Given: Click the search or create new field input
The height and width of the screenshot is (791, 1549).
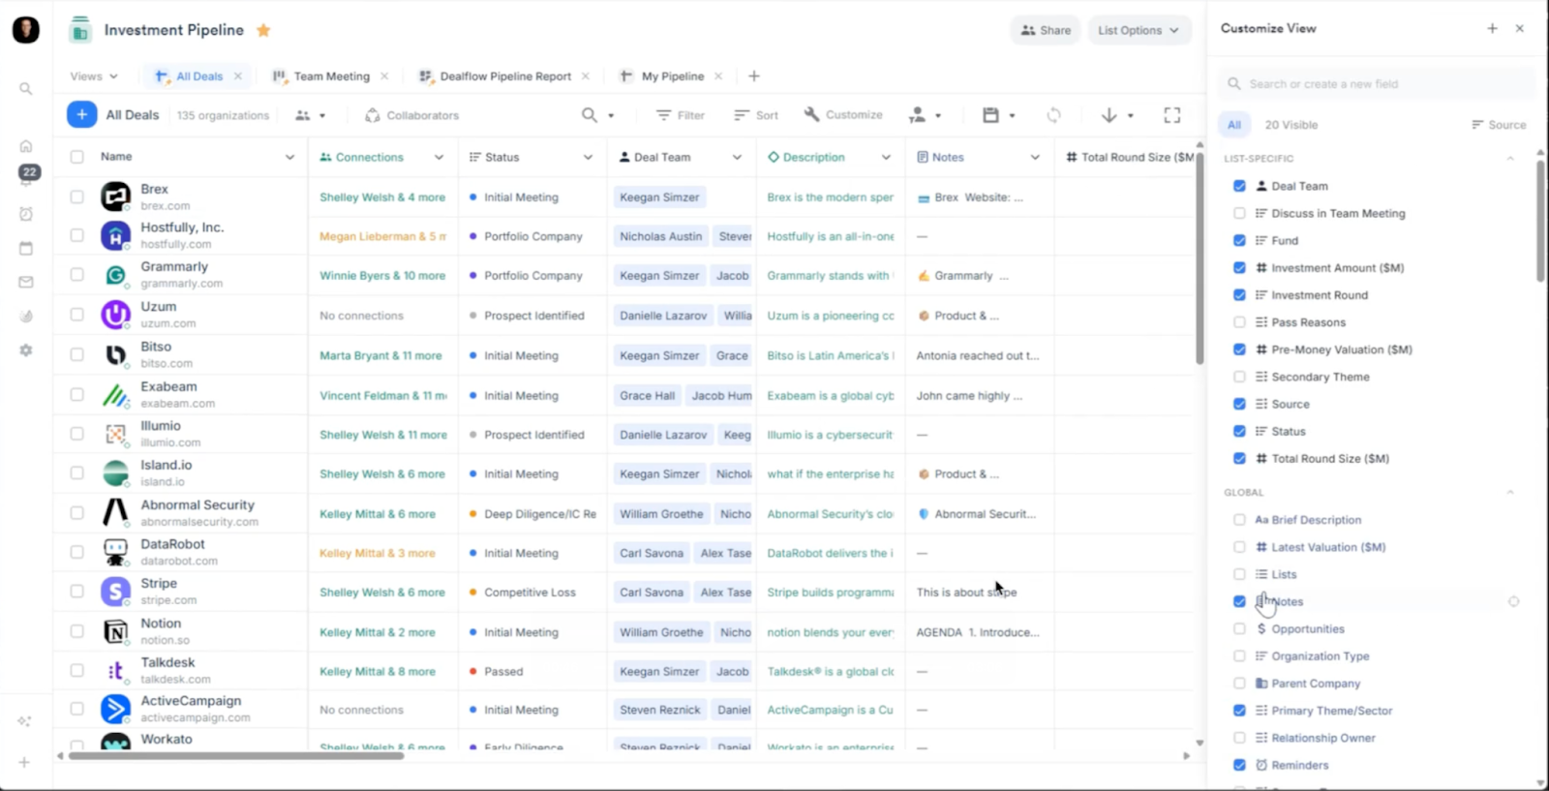Looking at the screenshot, I should pos(1377,84).
